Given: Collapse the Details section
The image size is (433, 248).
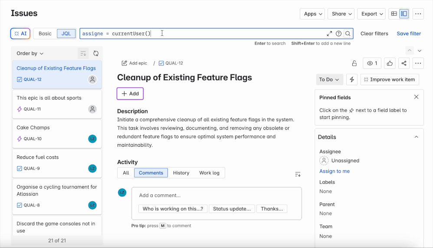Looking at the screenshot, I should (416, 137).
